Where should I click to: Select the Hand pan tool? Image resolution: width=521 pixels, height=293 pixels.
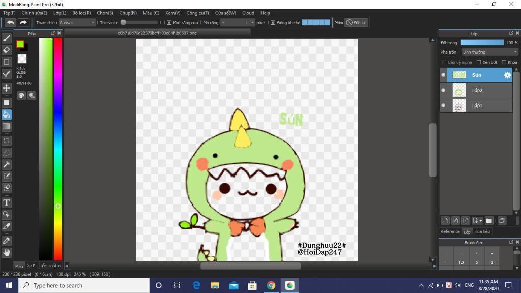pyautogui.click(x=6, y=252)
